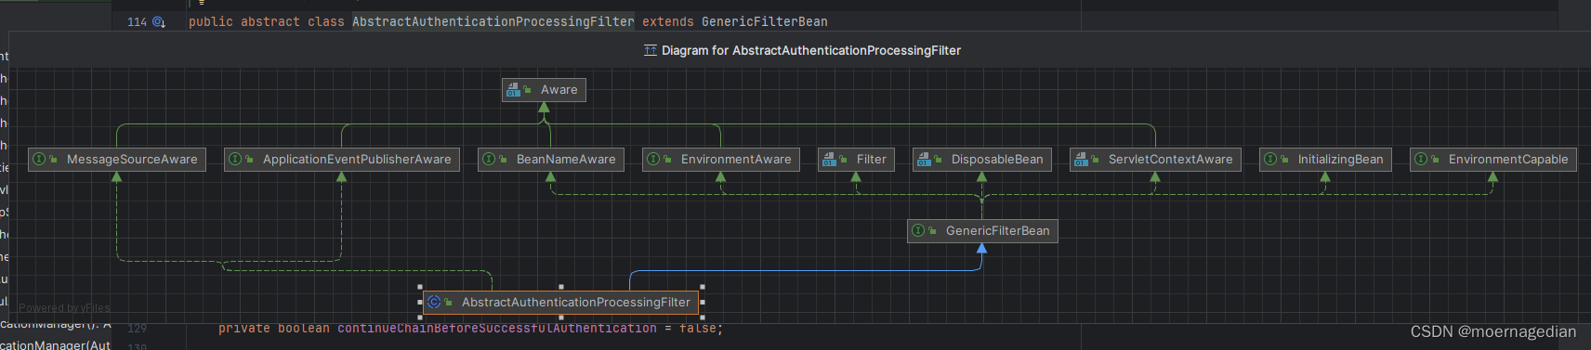
Task: Click the gutter implementations icon on line 114
Action: 159,22
